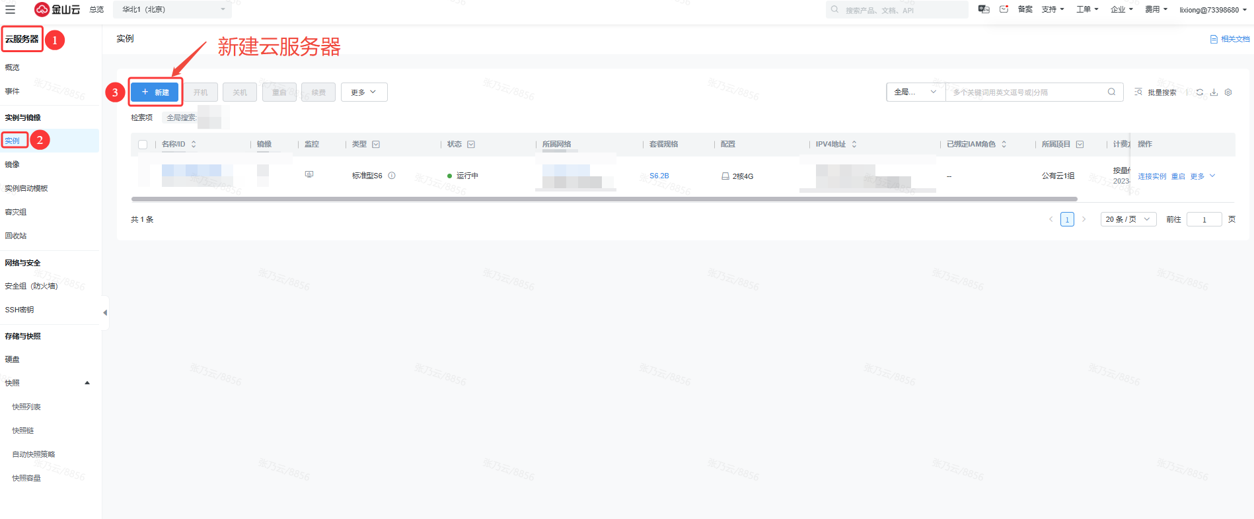Download the instance list
Screen dimensions: 1254x519
tap(1214, 92)
